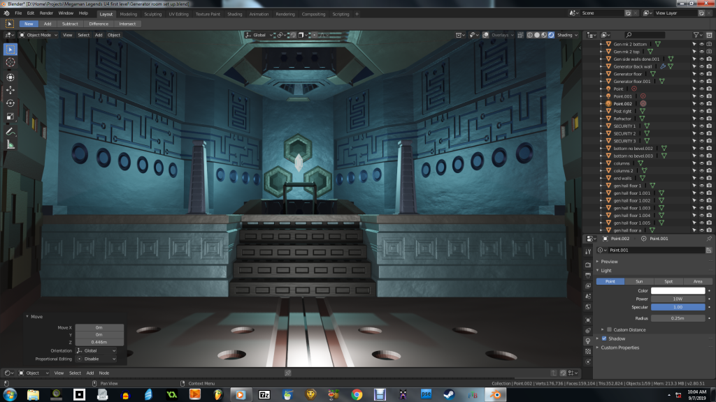The image size is (716, 402).
Task: Open the Tool properties tab icon
Action: click(x=588, y=252)
